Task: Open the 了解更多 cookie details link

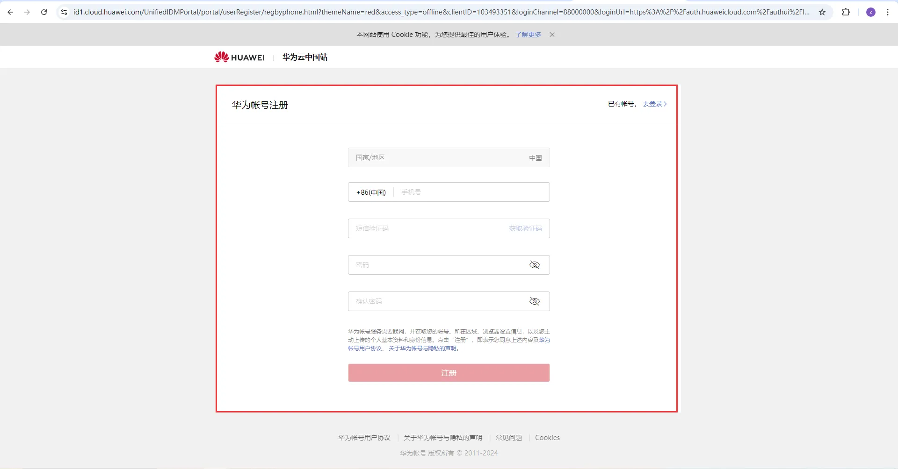Action: click(529, 35)
